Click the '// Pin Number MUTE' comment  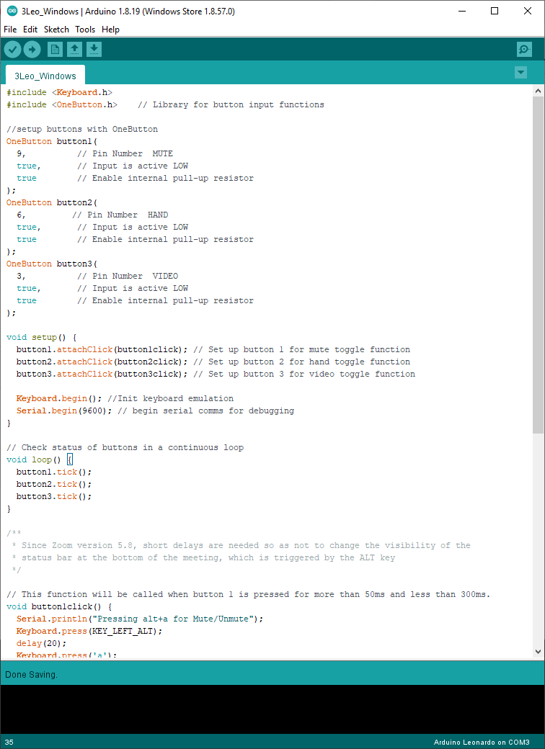pos(125,154)
